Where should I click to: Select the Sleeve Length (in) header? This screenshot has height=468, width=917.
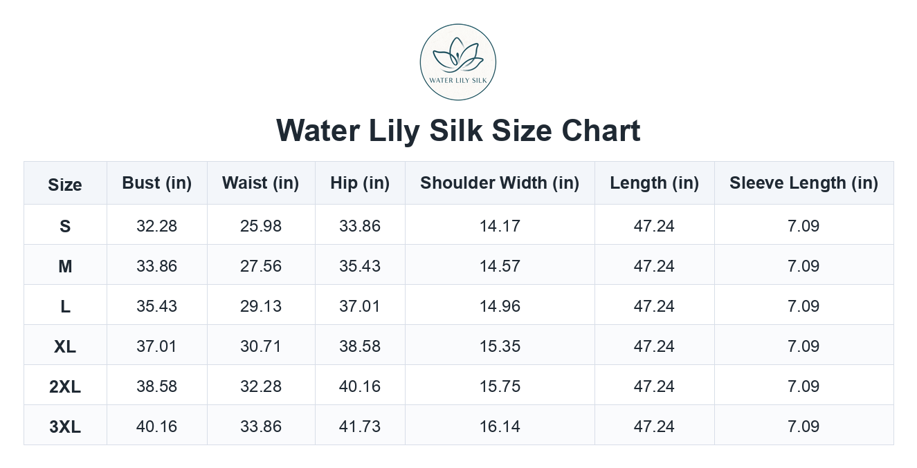pyautogui.click(x=803, y=183)
